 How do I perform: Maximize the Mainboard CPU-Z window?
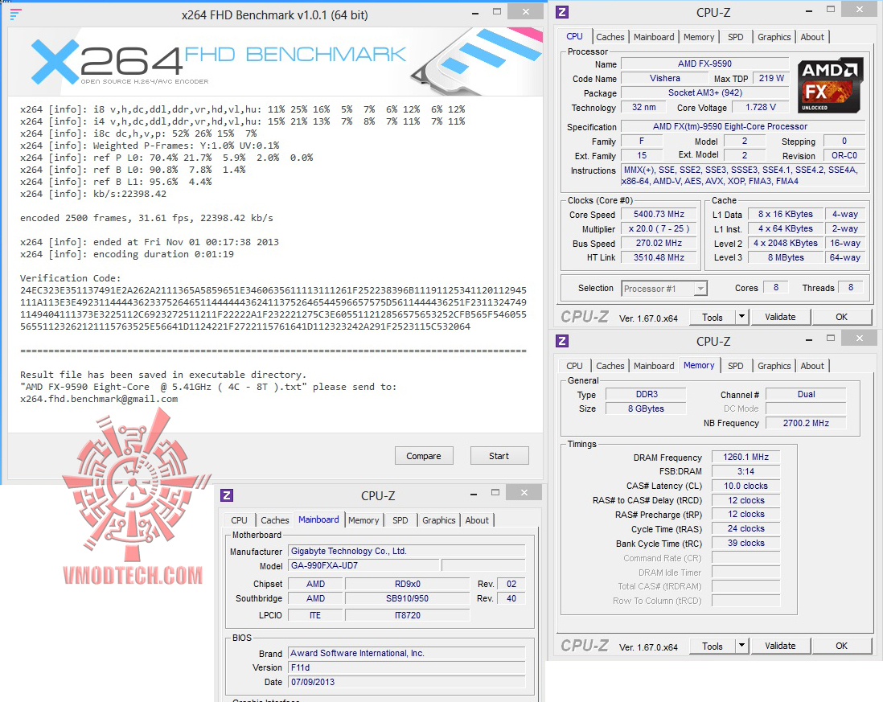pyautogui.click(x=495, y=493)
